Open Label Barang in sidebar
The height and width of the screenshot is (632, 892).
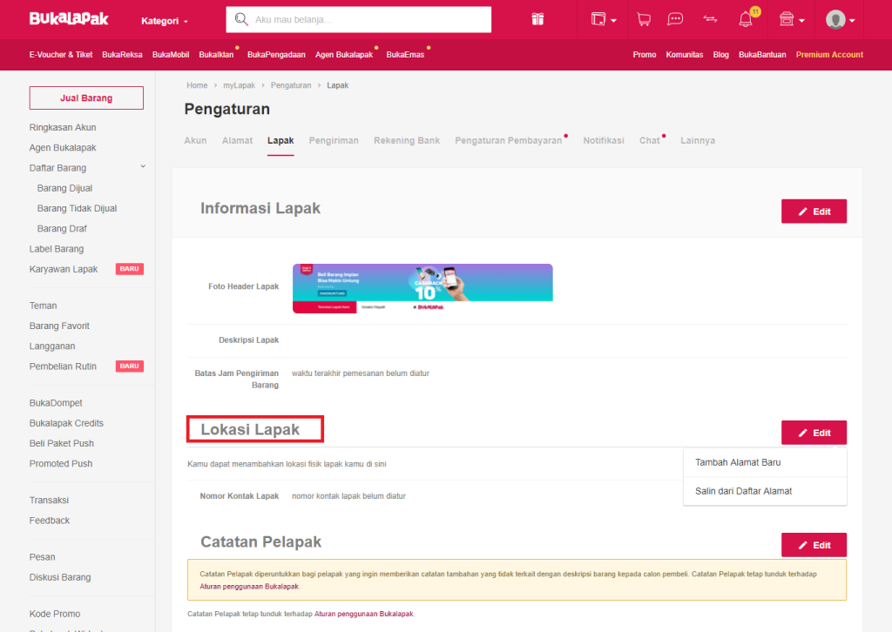click(x=57, y=249)
